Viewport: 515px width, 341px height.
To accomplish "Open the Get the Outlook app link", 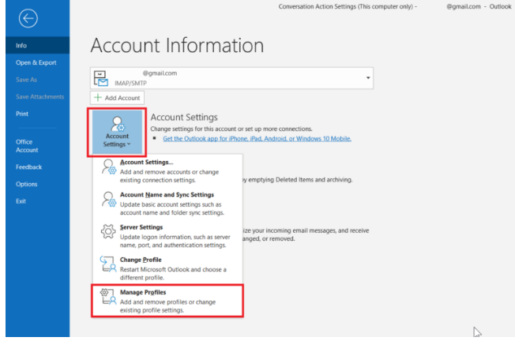I will [x=257, y=138].
